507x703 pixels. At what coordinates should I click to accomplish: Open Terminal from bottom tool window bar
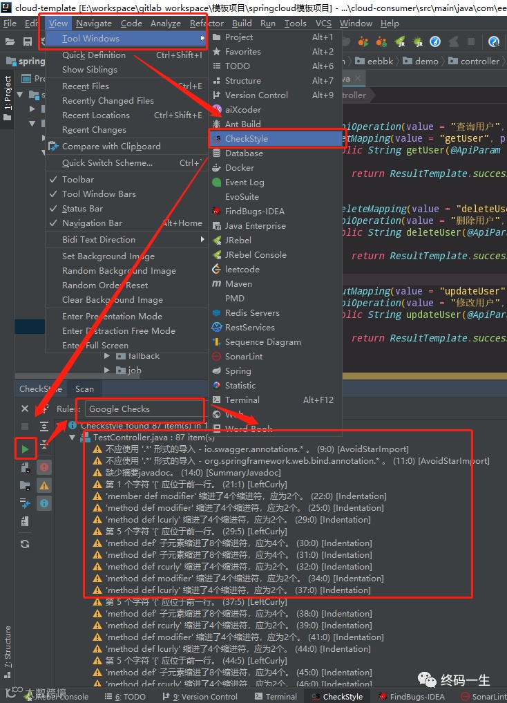tap(276, 696)
